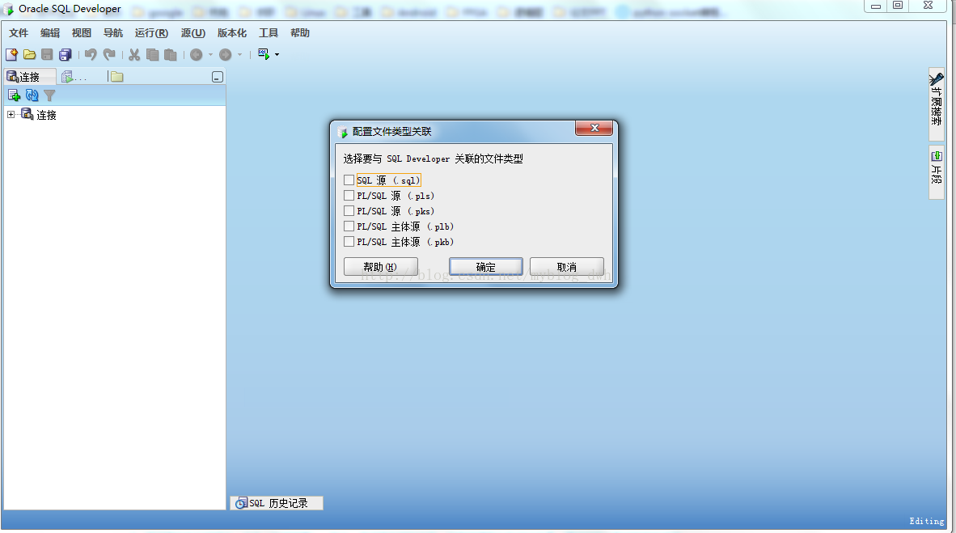The height and width of the screenshot is (533, 956).
Task: Minimize the connections panel
Action: pos(217,77)
